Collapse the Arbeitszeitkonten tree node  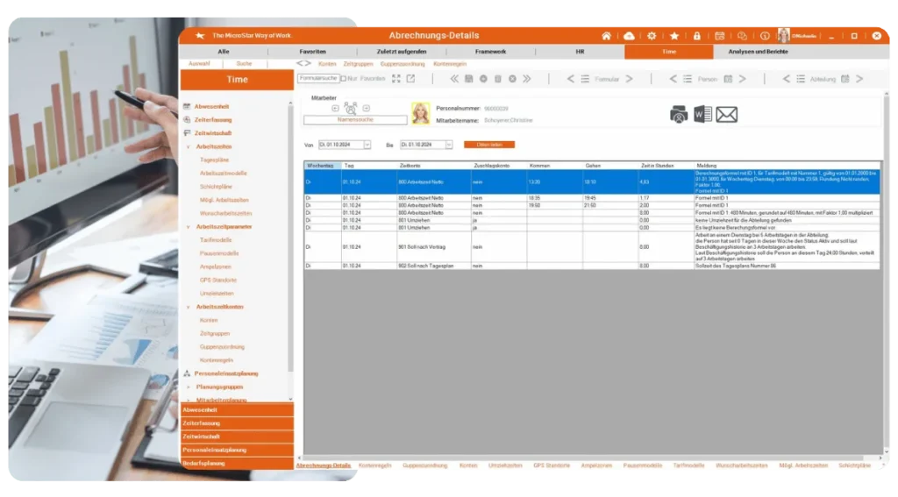click(188, 307)
